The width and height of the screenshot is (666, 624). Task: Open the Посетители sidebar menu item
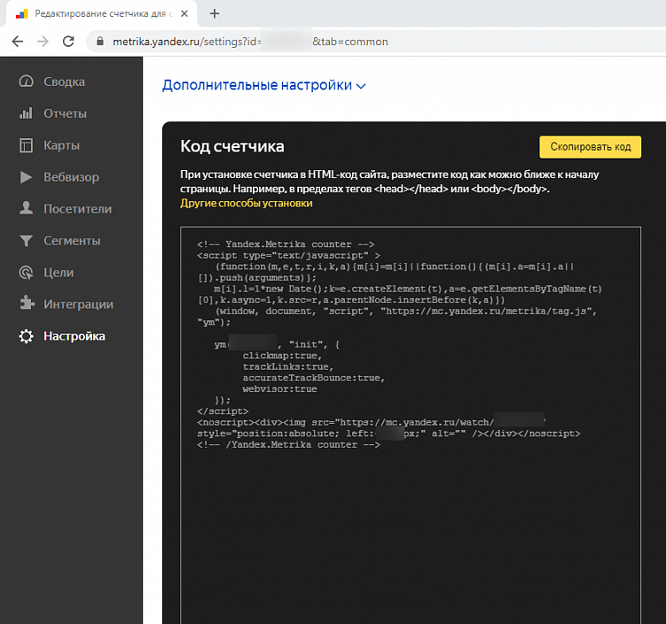click(78, 209)
